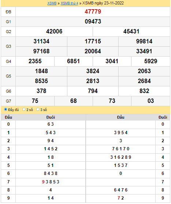Select the 2 số radio option

[24, 110]
